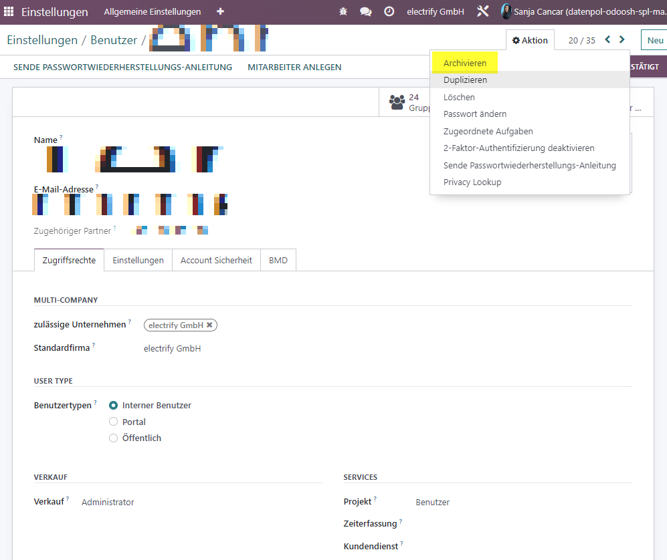Open the conversations chat icon
Image resolution: width=667 pixels, height=560 pixels.
pos(365,11)
